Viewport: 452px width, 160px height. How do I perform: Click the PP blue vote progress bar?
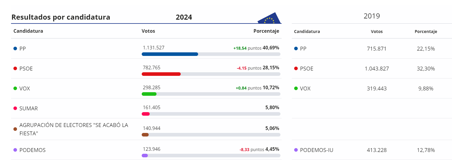point(170,54)
